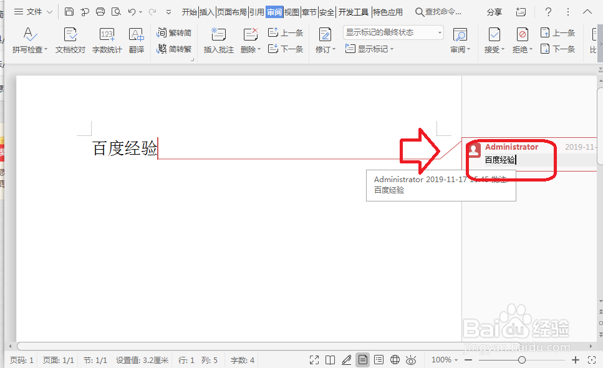Go to next comment 下一条
The image size is (603, 368).
[286, 49]
